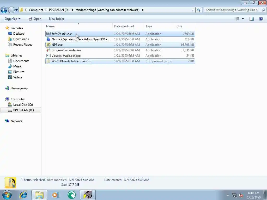
Task: Expand the address bar history dropdown
Action: 193,10
